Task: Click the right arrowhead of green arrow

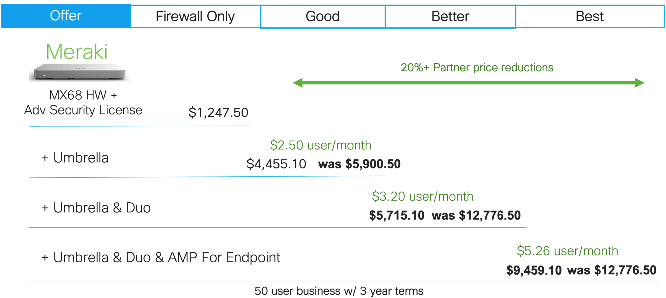Action: click(640, 83)
